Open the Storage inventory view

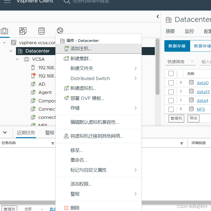[41, 31]
